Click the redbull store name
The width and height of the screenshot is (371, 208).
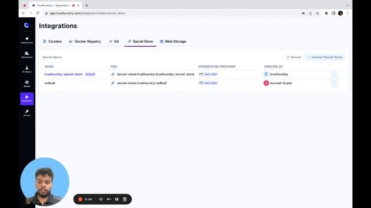pos(50,83)
